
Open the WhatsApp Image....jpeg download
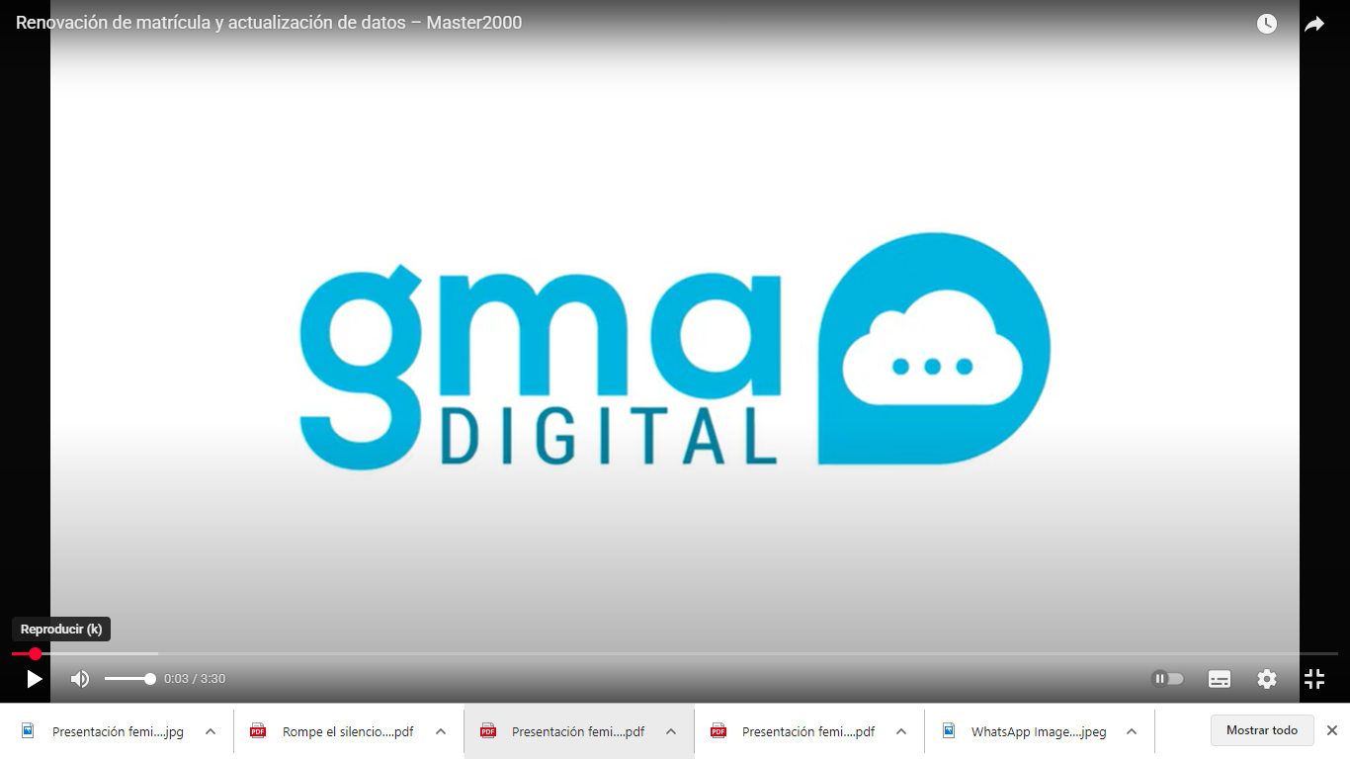click(1039, 732)
